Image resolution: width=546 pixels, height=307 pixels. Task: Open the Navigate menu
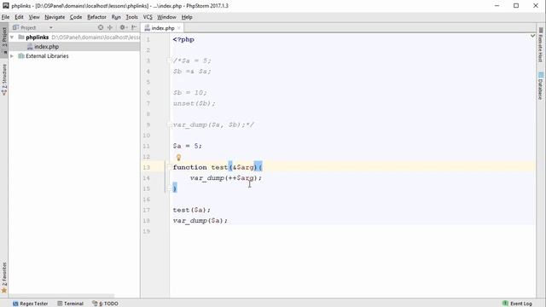[55, 17]
